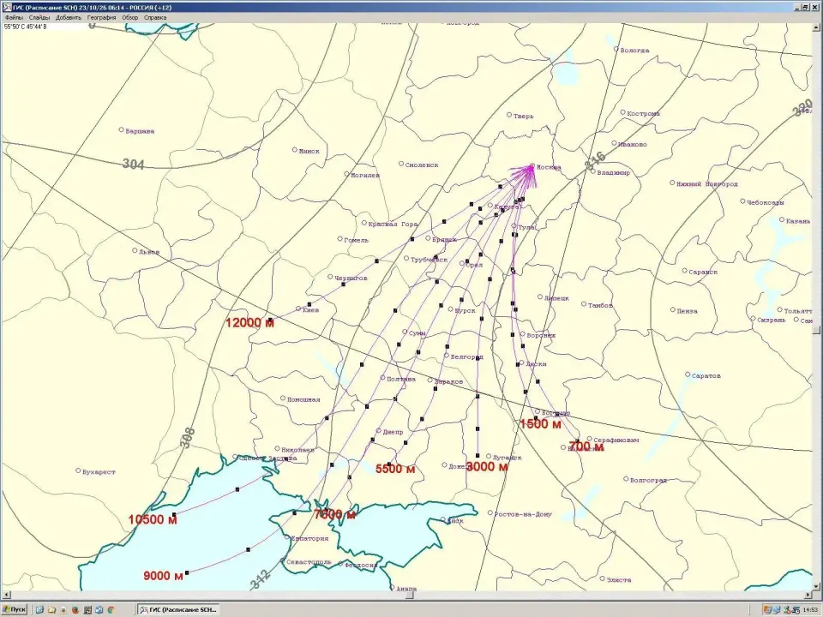Click the scroll-right arrow below the map
The width and height of the screenshot is (823, 617).
point(808,595)
